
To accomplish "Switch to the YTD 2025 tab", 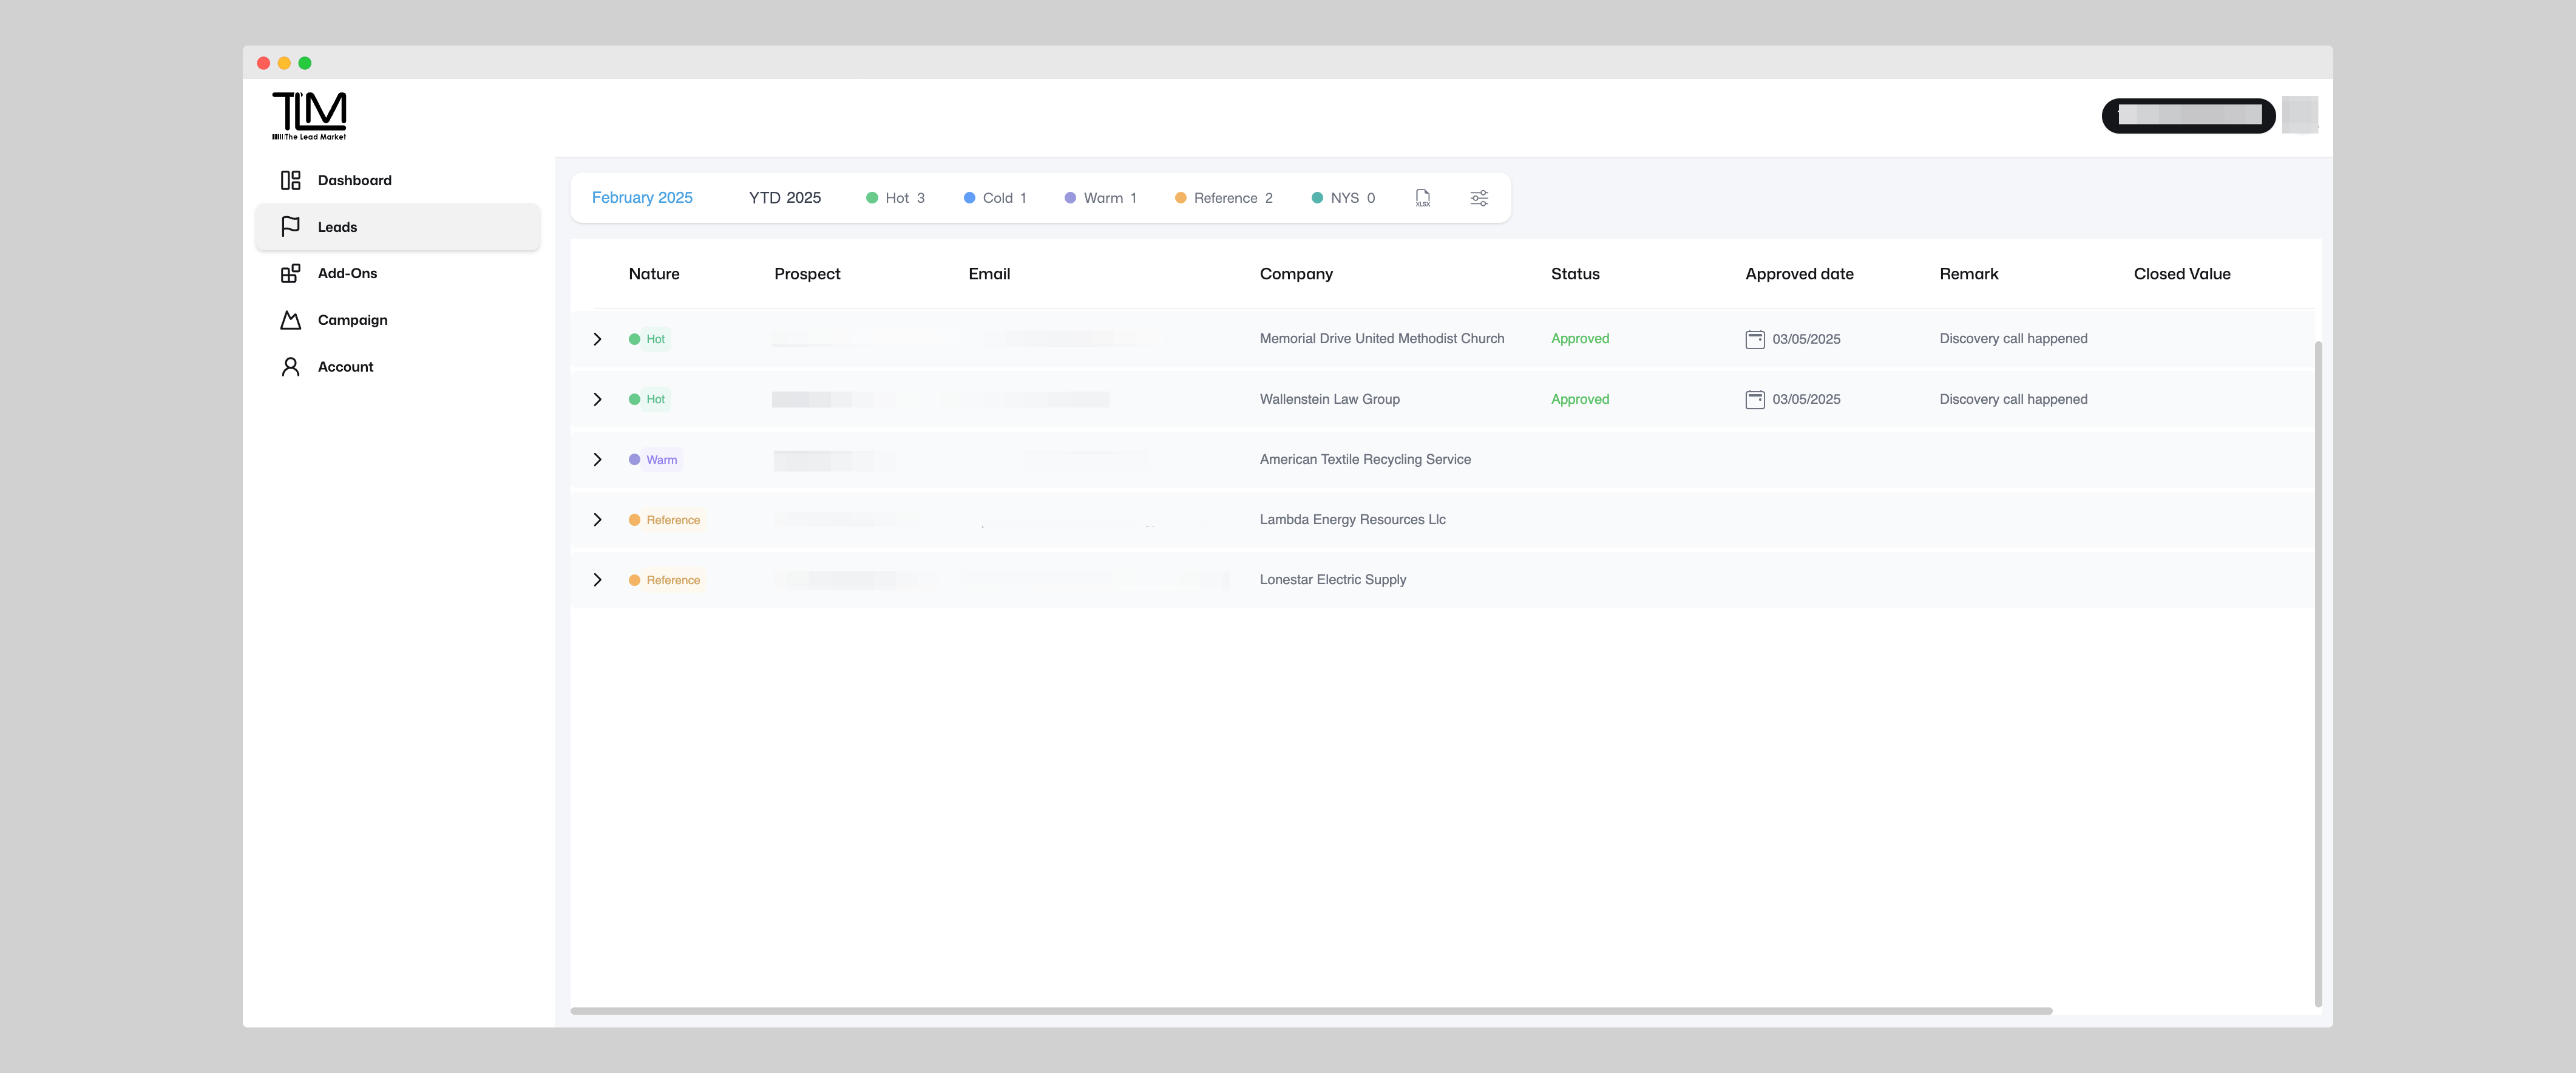I will click(784, 198).
